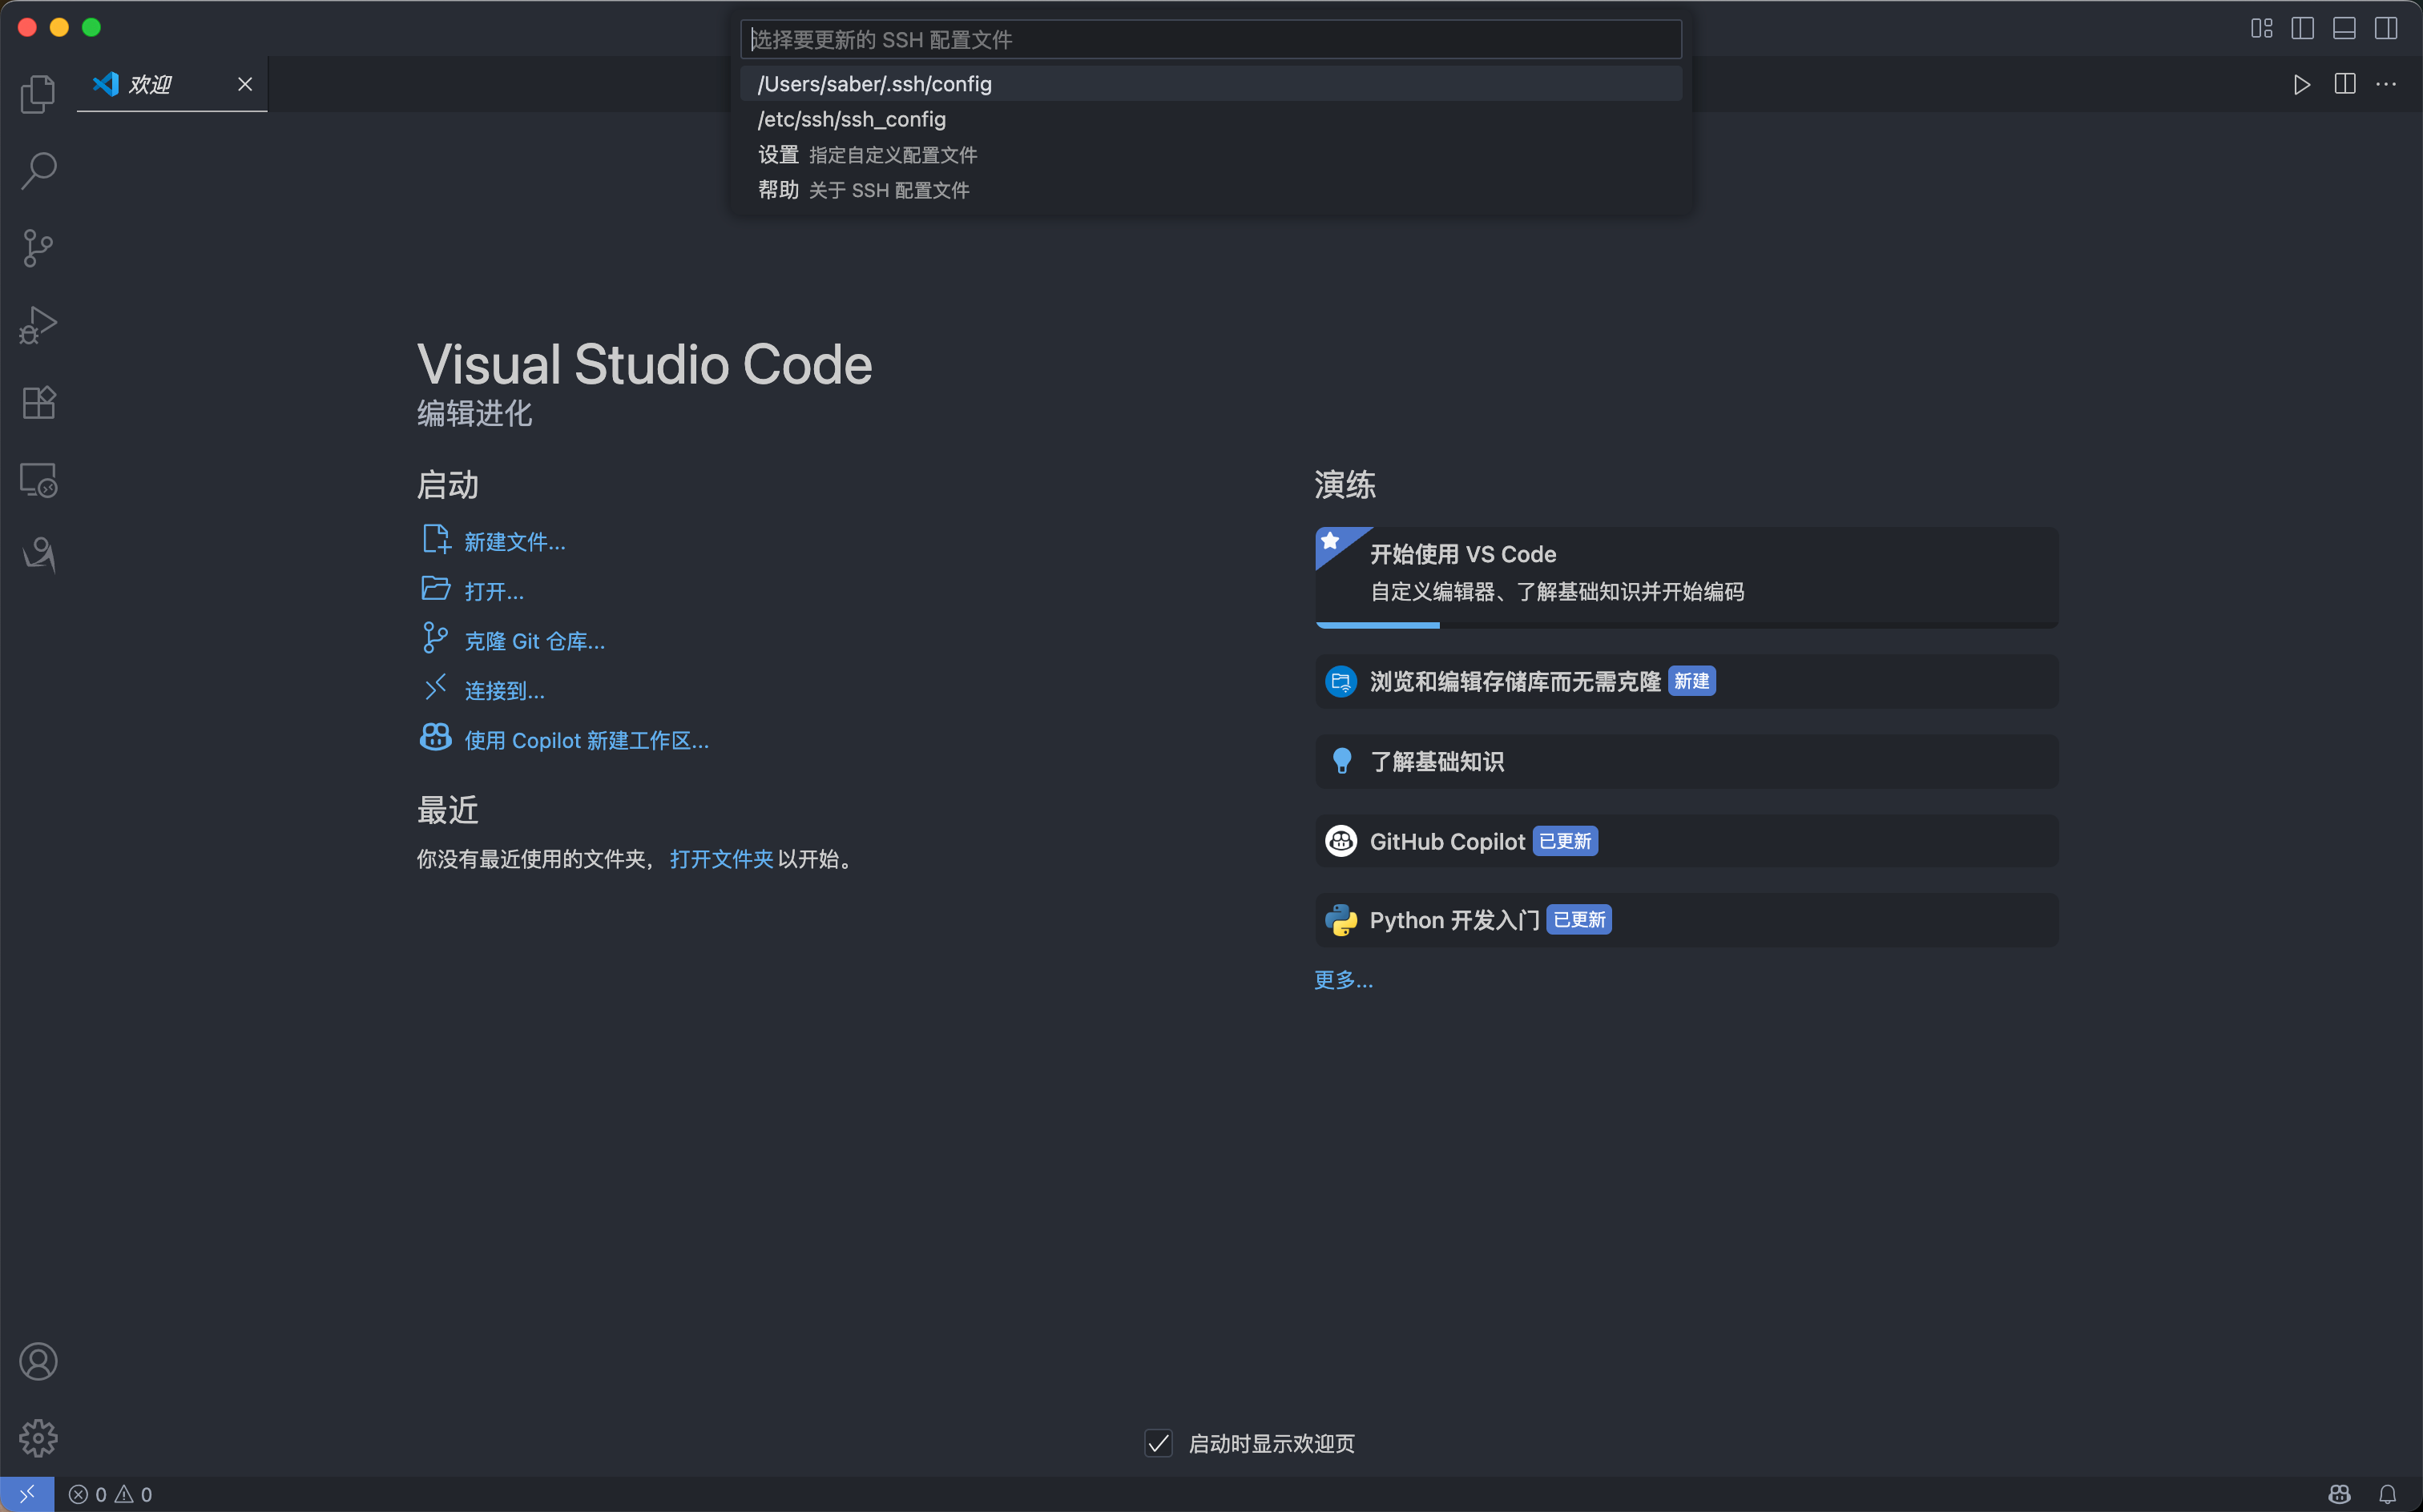
Task: Click the 打开文件夹 link
Action: point(720,859)
